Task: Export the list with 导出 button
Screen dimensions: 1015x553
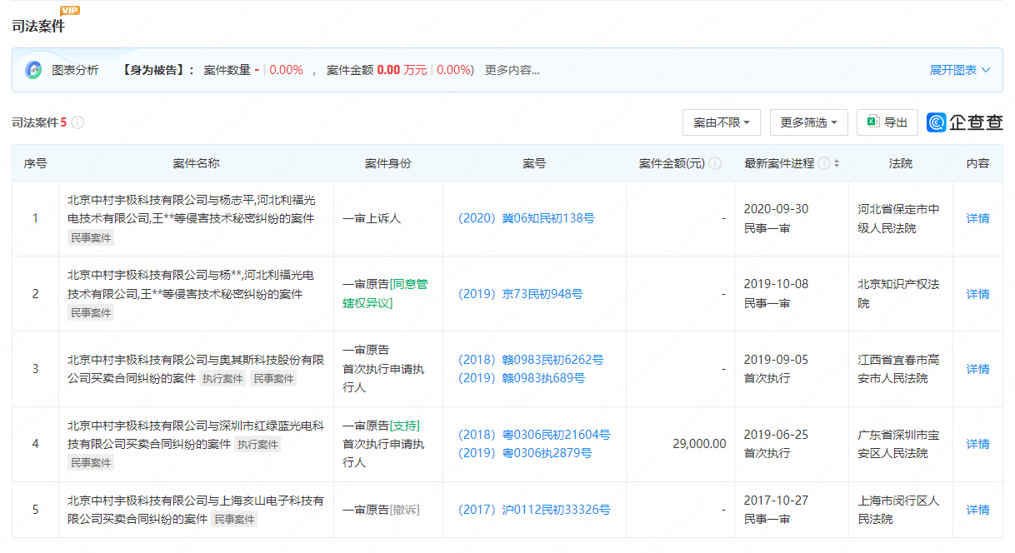Action: pos(887,122)
